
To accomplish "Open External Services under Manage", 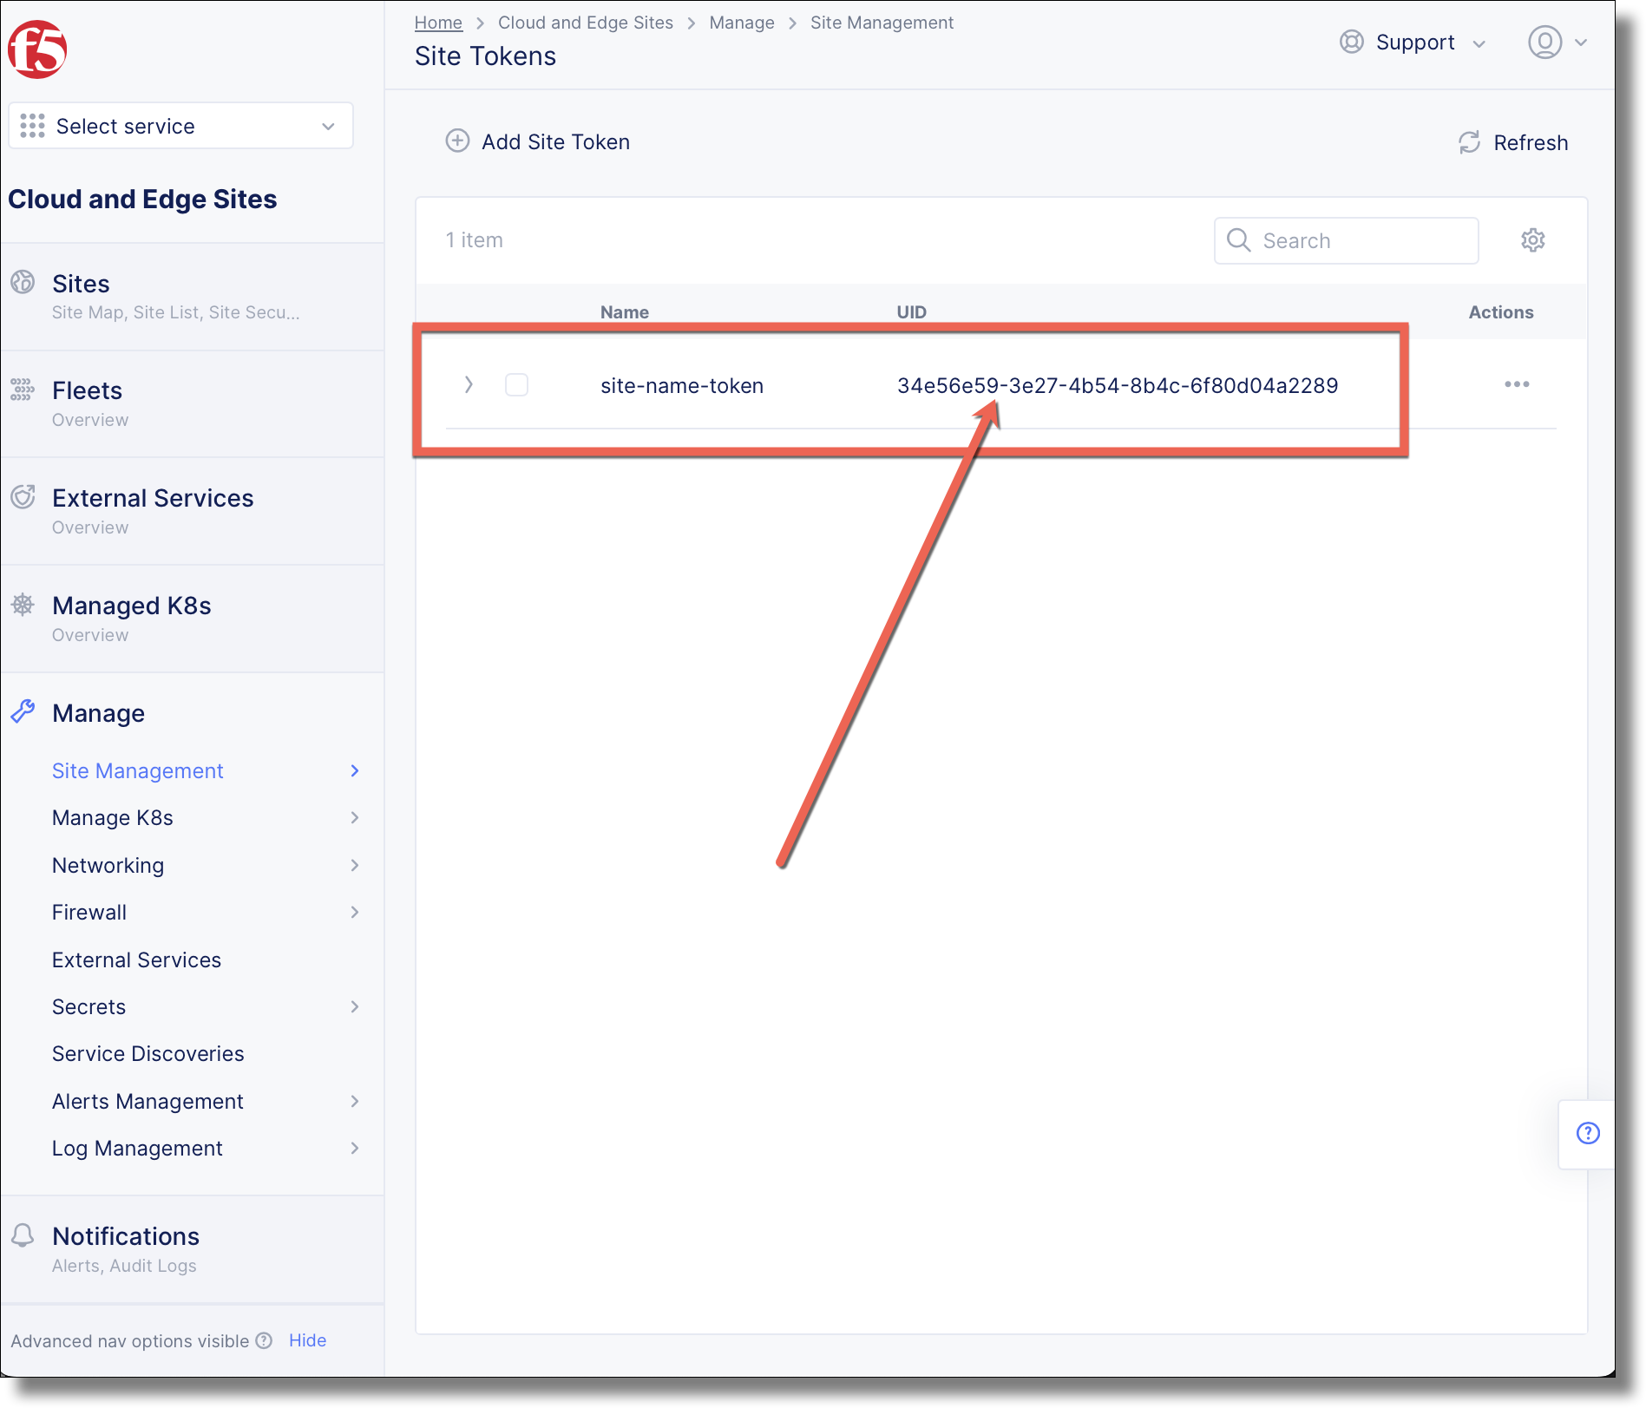I will tap(136, 959).
